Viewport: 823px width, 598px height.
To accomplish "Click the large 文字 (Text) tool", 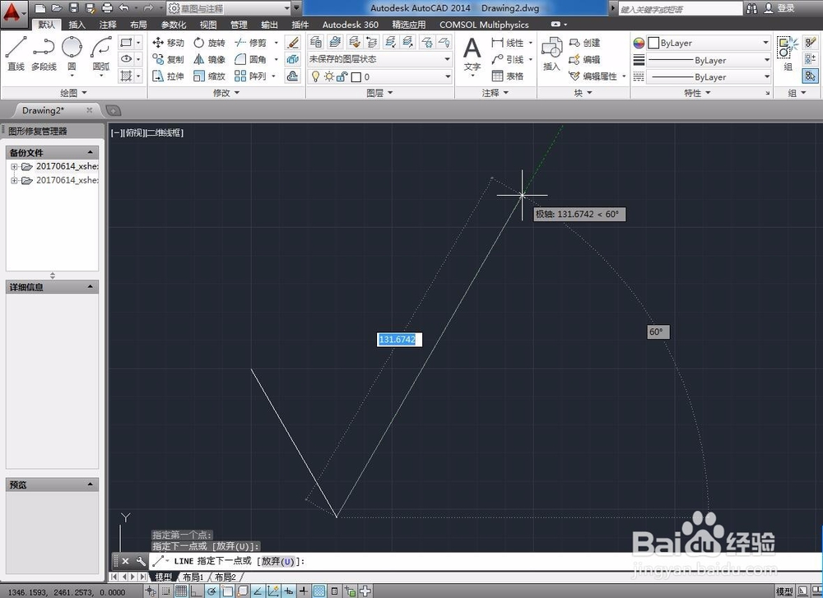I will [x=472, y=56].
